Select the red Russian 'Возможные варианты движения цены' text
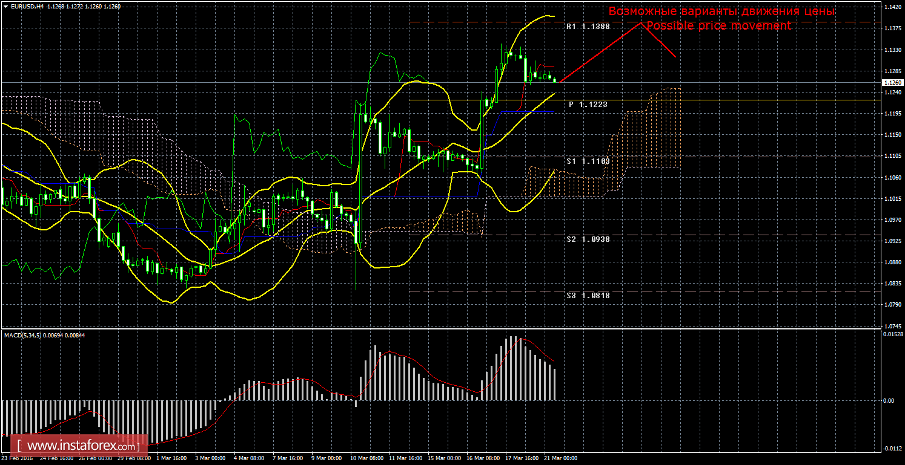Screen dimensions: 905x465 (721, 11)
